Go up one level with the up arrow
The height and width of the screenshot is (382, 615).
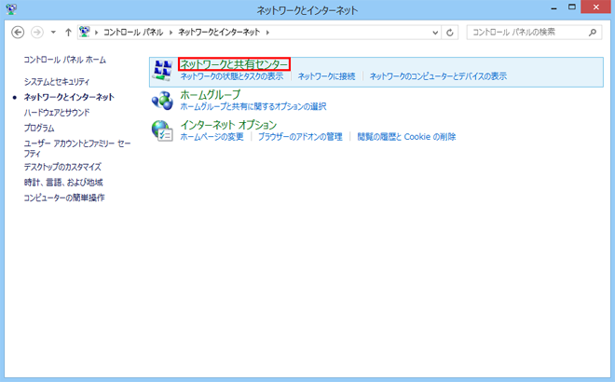tap(68, 33)
